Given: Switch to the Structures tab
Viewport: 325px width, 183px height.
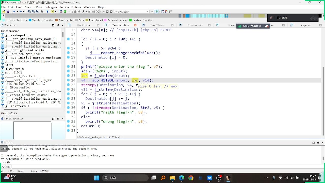Looking at the screenshot, I should pyautogui.click(x=195, y=25).
